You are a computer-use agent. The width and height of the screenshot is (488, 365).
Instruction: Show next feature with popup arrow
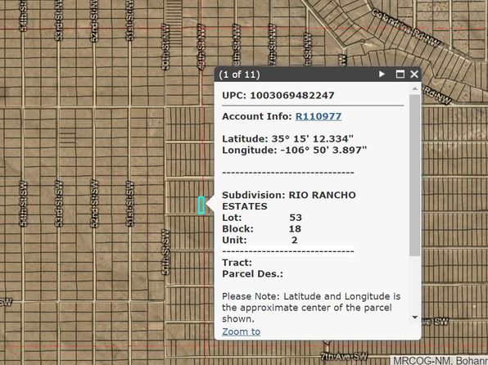point(382,74)
